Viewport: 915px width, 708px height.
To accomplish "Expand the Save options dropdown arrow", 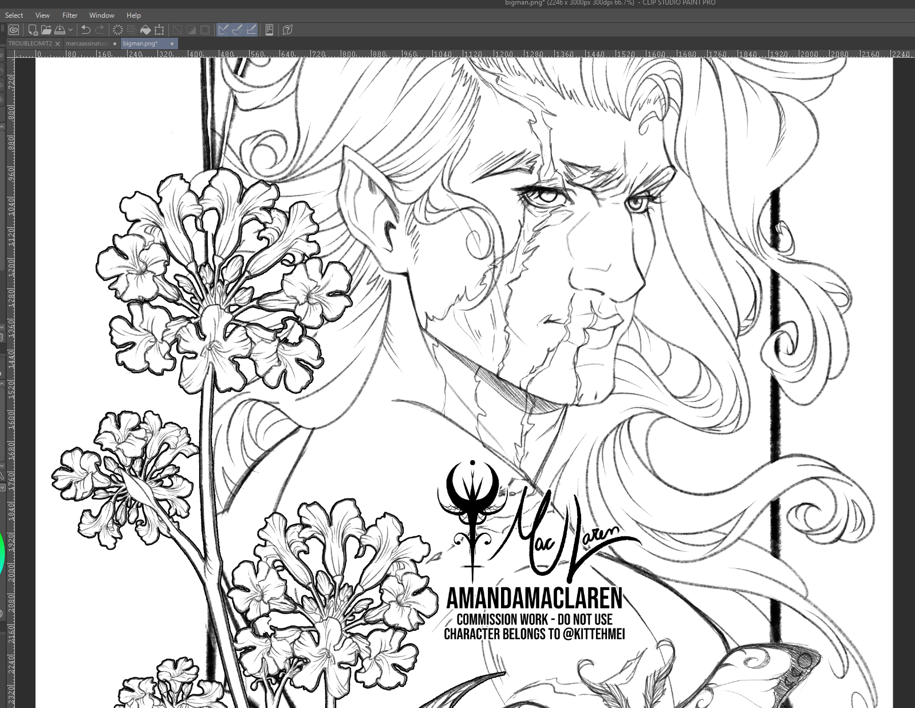I will pos(70,30).
